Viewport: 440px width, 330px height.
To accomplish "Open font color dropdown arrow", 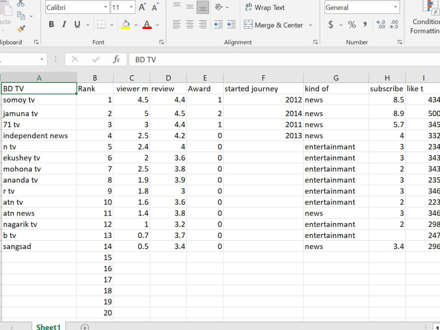I will click(x=158, y=25).
